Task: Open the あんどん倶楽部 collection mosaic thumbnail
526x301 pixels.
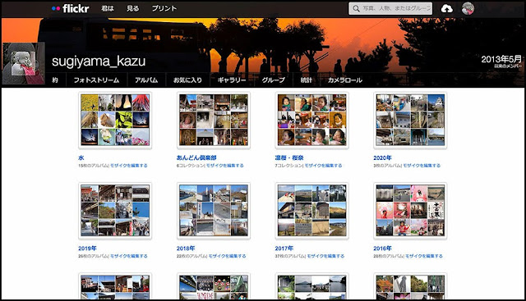Action: (x=214, y=121)
